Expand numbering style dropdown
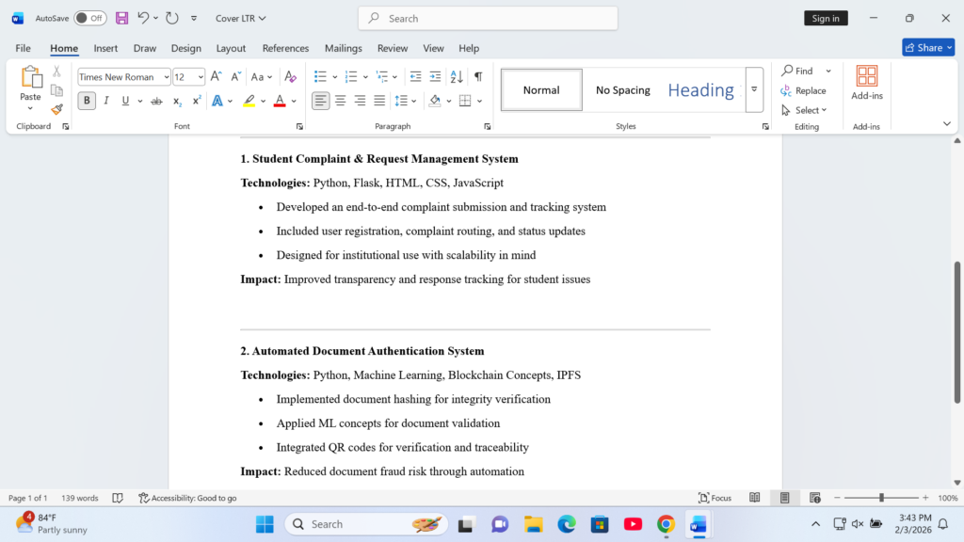Image resolution: width=964 pixels, height=542 pixels. pyautogui.click(x=365, y=77)
